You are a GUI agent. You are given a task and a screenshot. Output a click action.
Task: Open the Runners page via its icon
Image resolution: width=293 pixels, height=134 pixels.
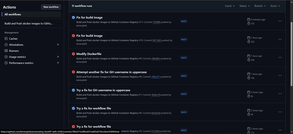6,51
